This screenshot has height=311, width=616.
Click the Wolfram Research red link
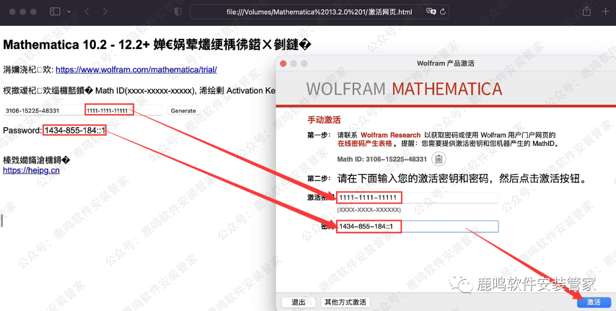pyautogui.click(x=391, y=135)
